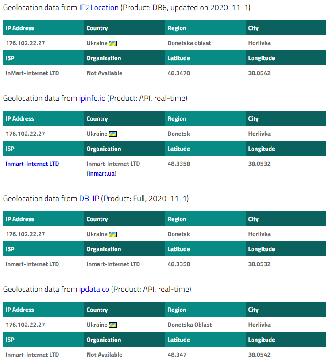Click the Horlivka city cell in the DB-IP table
Viewport: 329px width, 363px height.
(x=259, y=234)
